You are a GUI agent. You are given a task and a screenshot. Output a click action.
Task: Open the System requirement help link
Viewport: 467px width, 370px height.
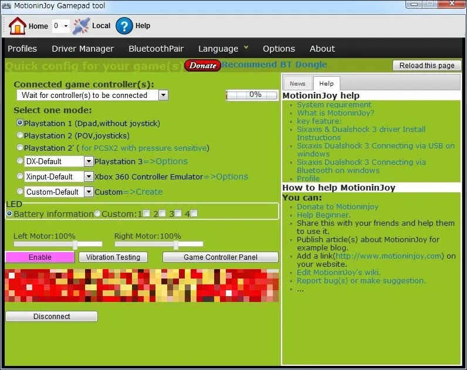coord(334,105)
